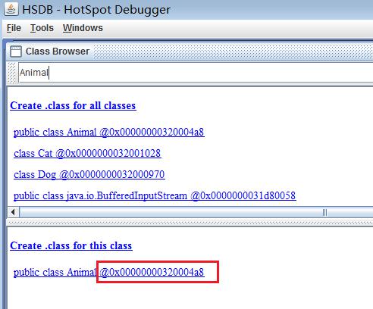Open the Tools menu
The image size is (373, 309).
[42, 28]
